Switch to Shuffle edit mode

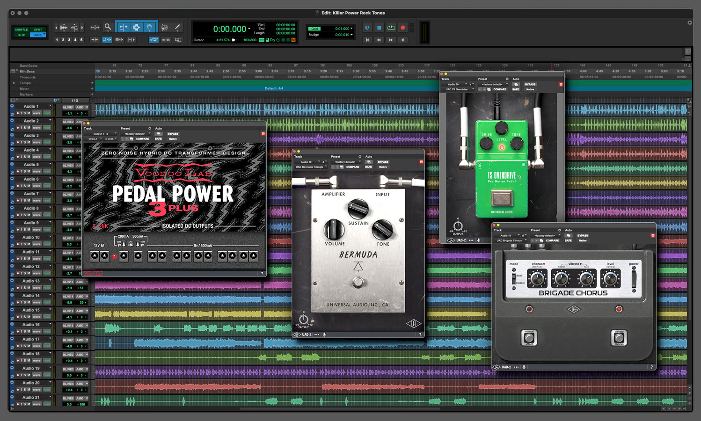click(21, 29)
